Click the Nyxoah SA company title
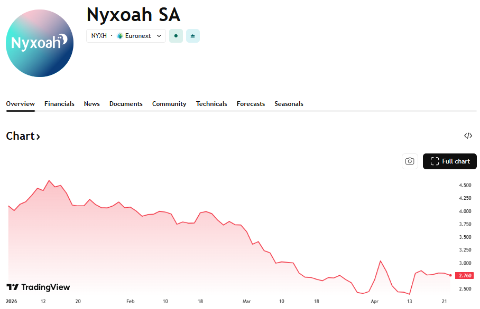 (x=133, y=14)
